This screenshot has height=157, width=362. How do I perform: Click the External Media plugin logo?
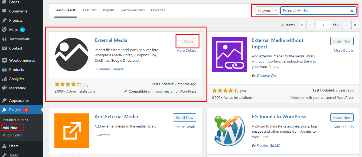72,54
